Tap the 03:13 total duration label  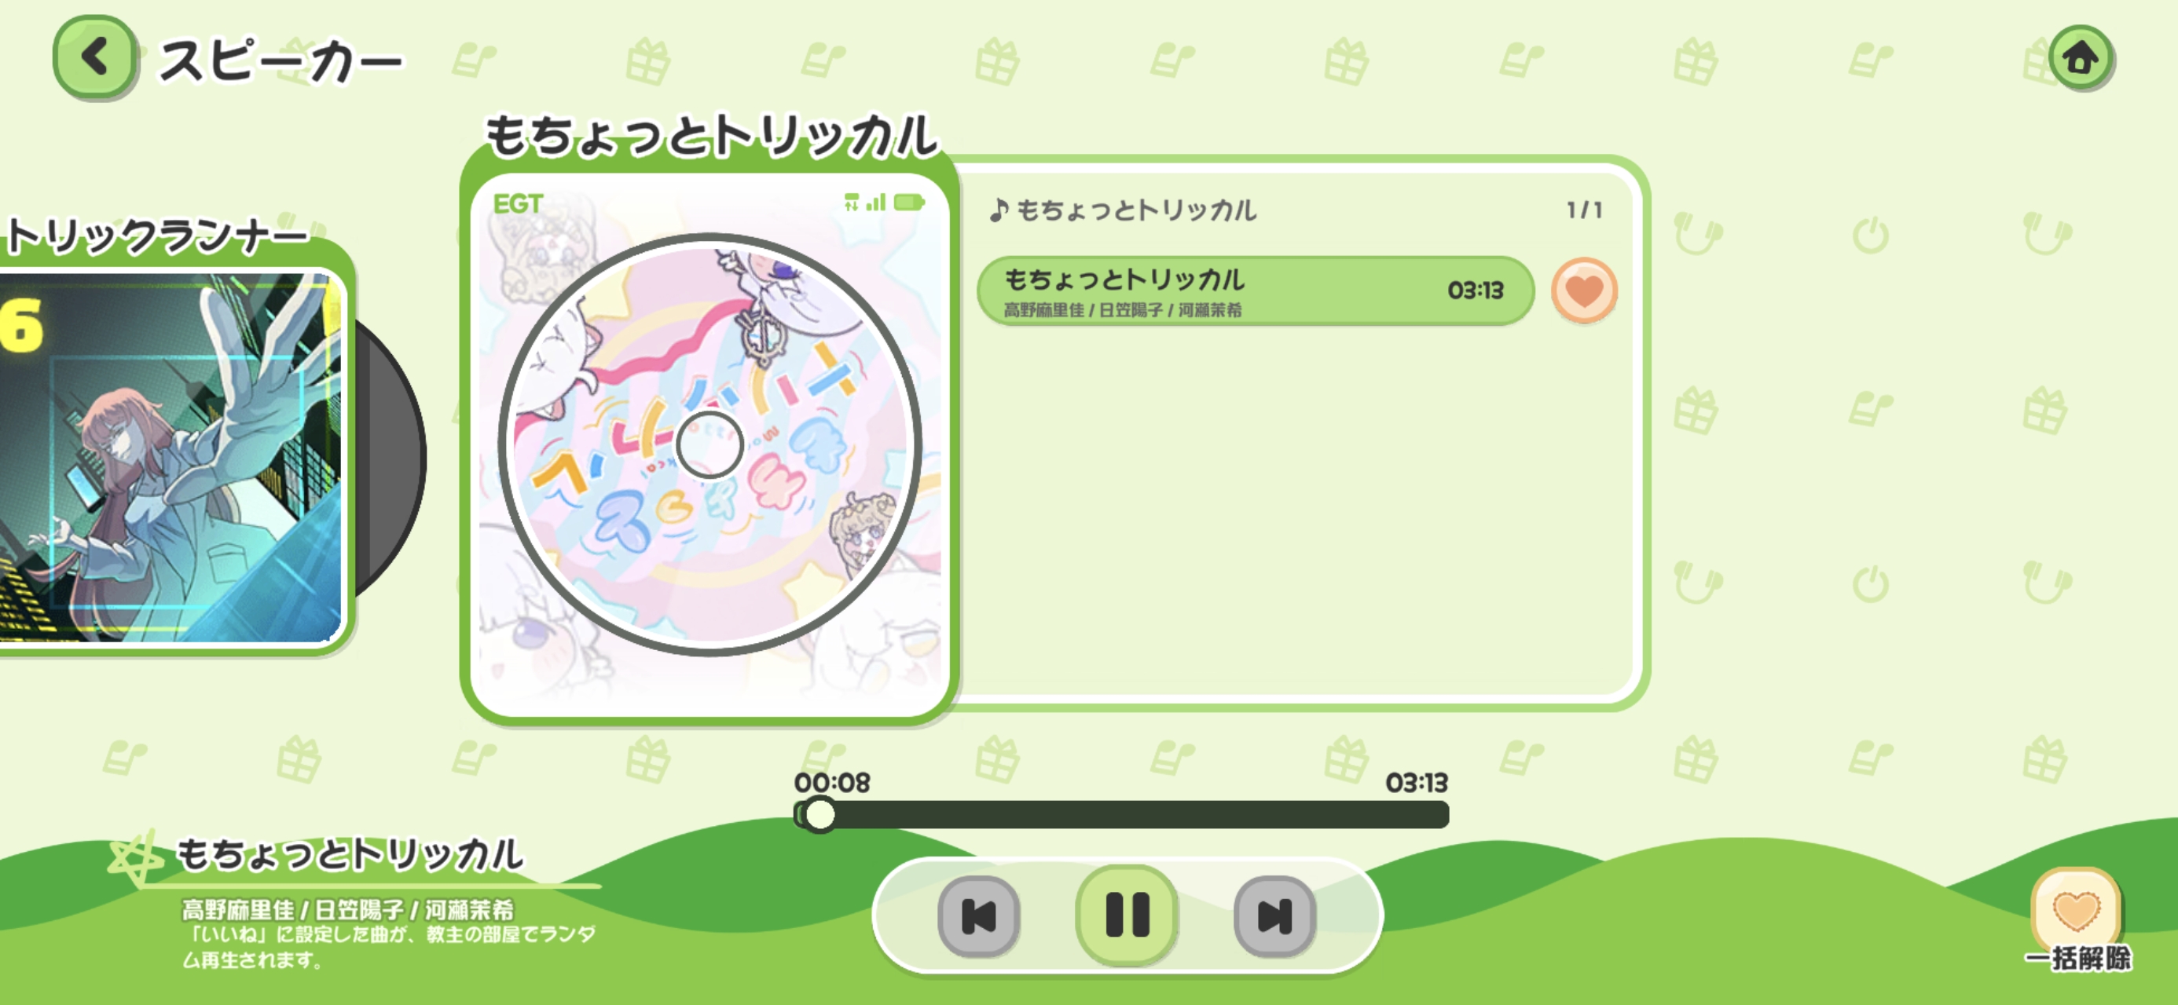1416,783
